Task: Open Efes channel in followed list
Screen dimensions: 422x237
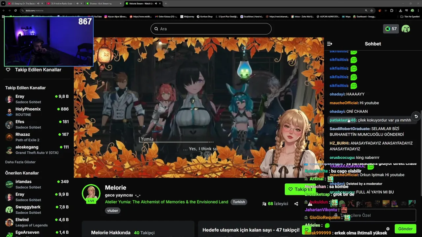Action: point(37,124)
